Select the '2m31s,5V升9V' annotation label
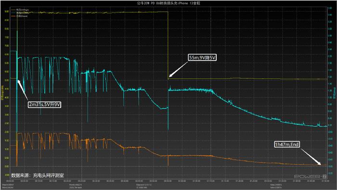The image size is (337, 190). (x=44, y=105)
